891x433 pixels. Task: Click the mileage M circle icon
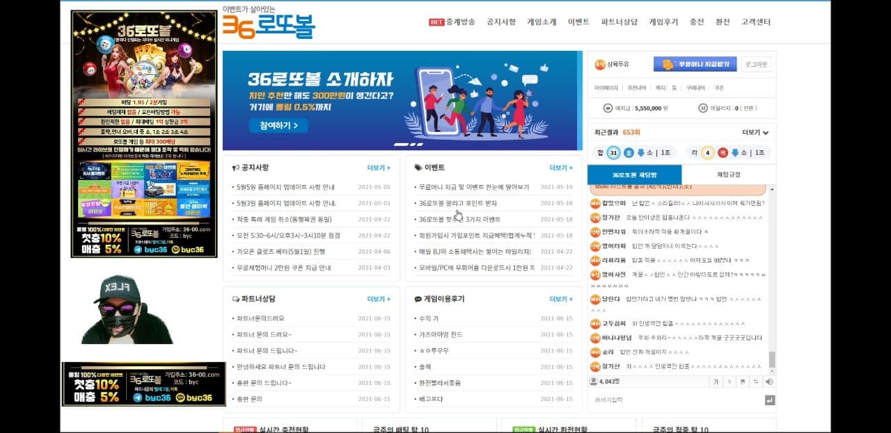click(x=703, y=108)
